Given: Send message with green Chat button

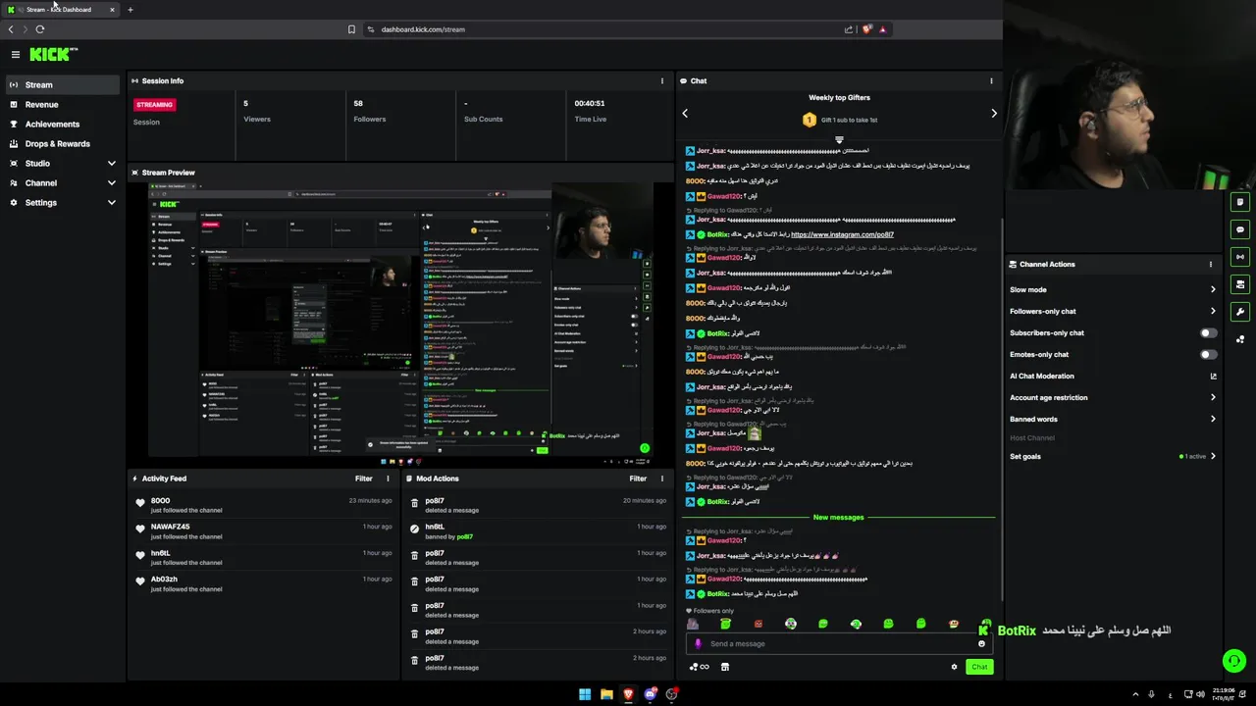Looking at the screenshot, I should coord(979,667).
